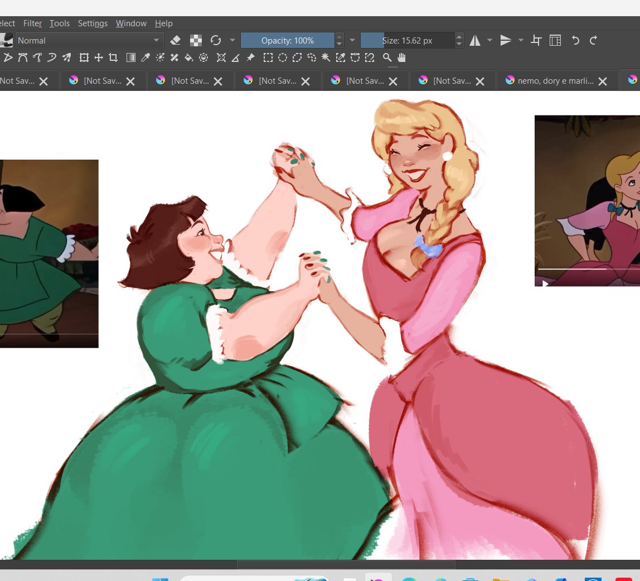
Task: Toggle Horizontal Mirror tool
Action: click(x=475, y=40)
